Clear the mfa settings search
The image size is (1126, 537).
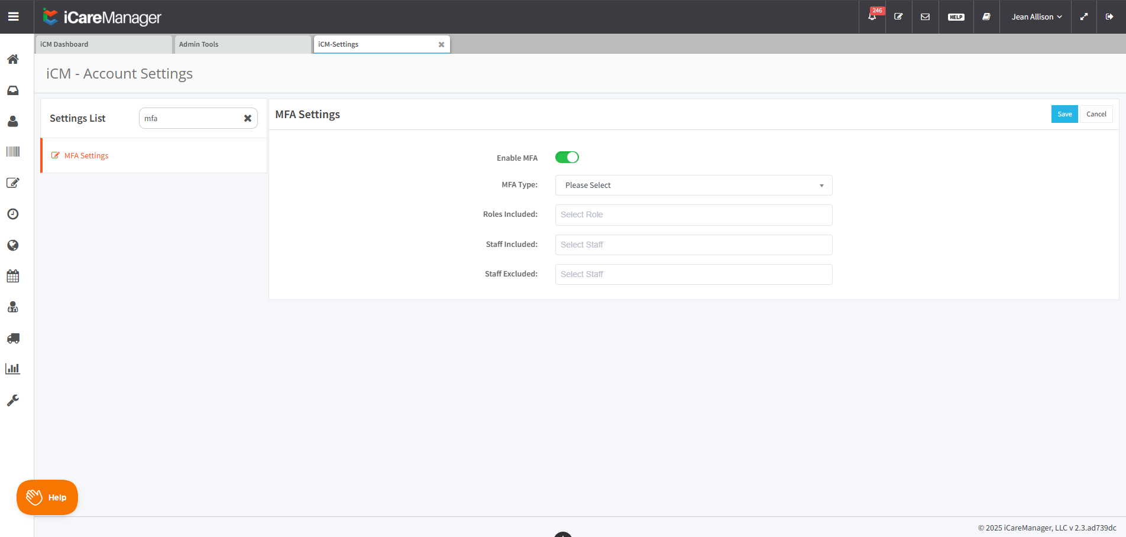tap(248, 118)
